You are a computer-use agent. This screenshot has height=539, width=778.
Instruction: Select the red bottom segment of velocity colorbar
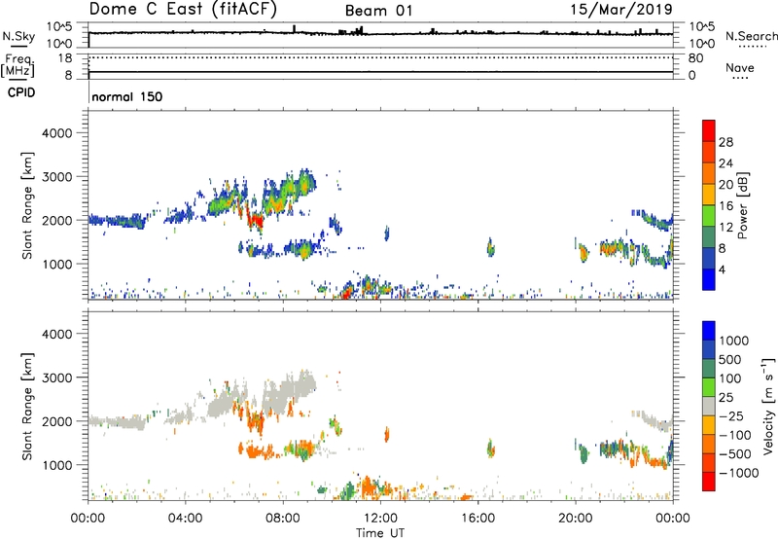coord(709,482)
